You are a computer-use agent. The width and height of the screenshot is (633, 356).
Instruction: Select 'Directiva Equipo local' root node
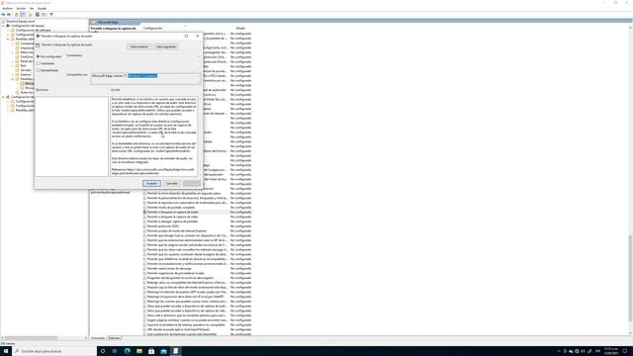[x=20, y=21]
